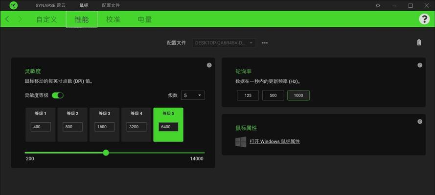Open the help question mark in green bar
This screenshot has width=435, height=195.
click(424, 19)
